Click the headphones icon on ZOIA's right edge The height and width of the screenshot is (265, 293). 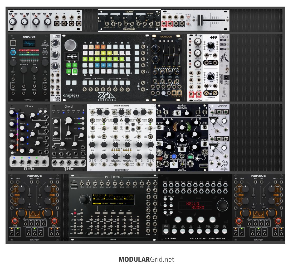(148, 72)
